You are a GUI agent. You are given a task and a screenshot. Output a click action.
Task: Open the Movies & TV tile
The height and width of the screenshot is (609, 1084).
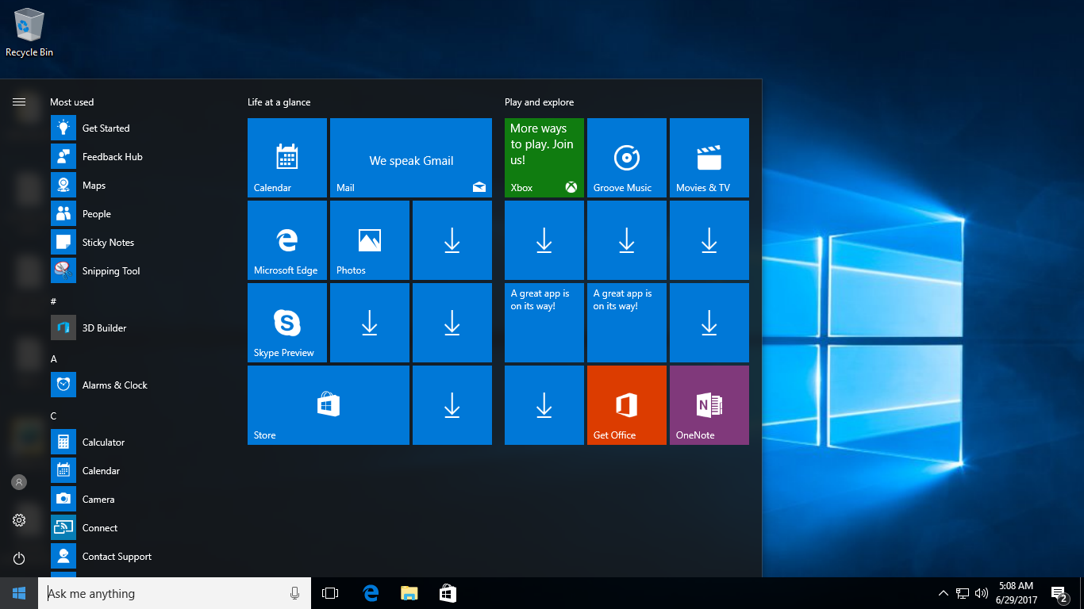[x=709, y=158]
